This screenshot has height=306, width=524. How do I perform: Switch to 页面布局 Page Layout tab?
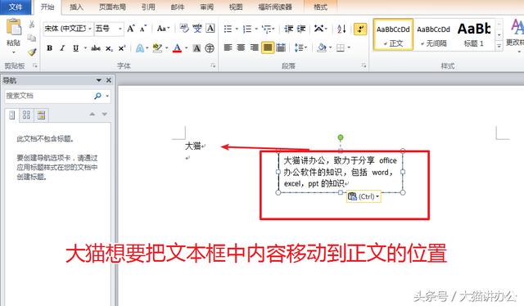tap(113, 7)
